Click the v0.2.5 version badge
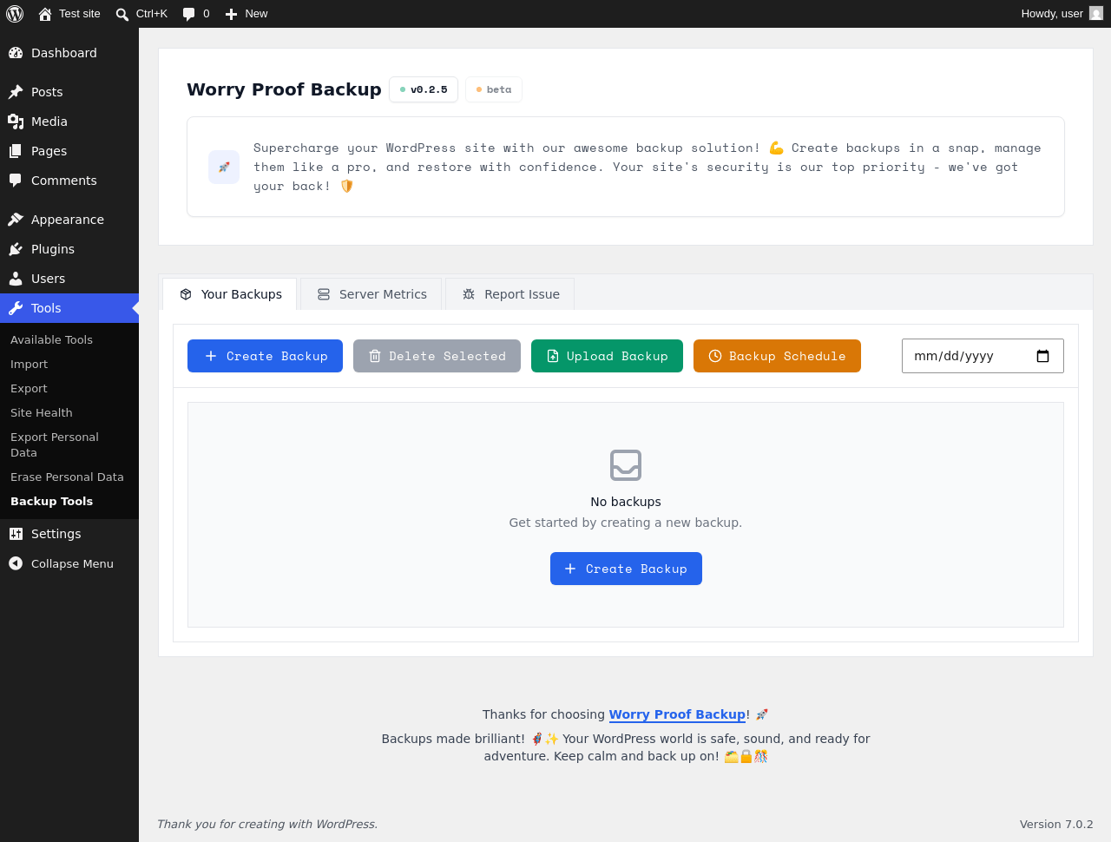Image resolution: width=1111 pixels, height=842 pixels. click(424, 89)
